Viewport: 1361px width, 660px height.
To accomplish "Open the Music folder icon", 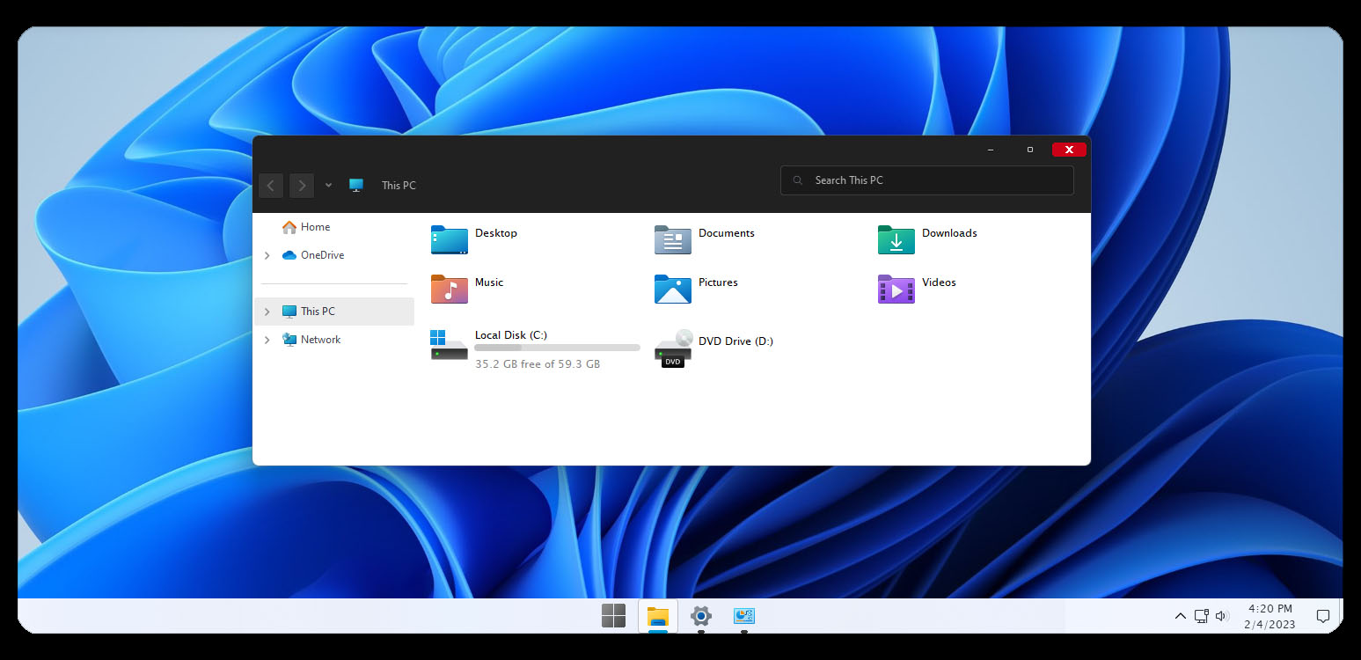I will point(449,289).
